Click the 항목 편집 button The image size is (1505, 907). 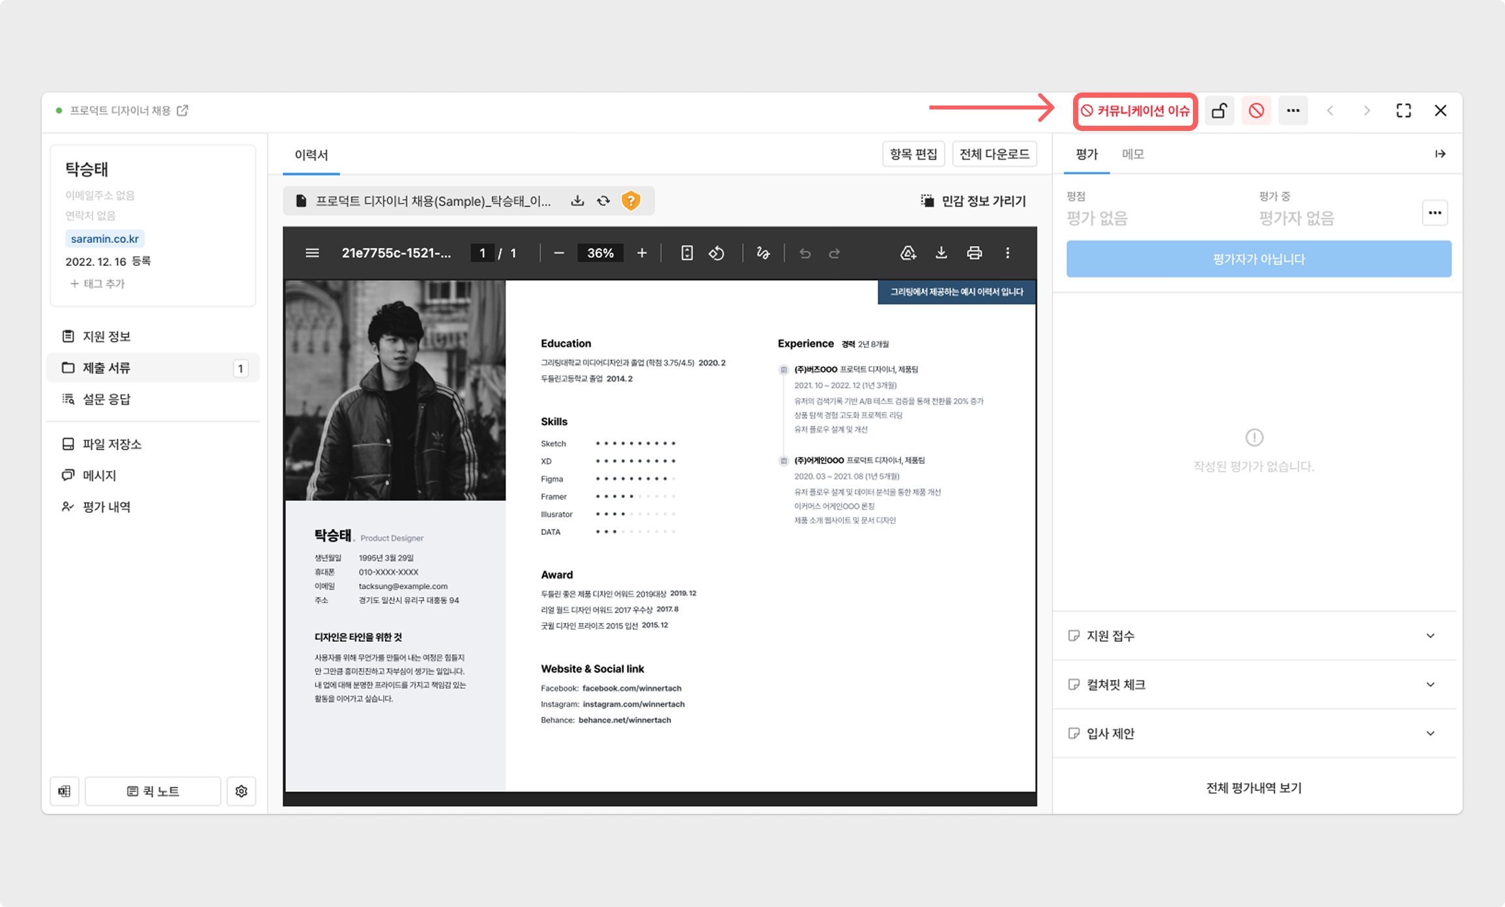pos(913,154)
